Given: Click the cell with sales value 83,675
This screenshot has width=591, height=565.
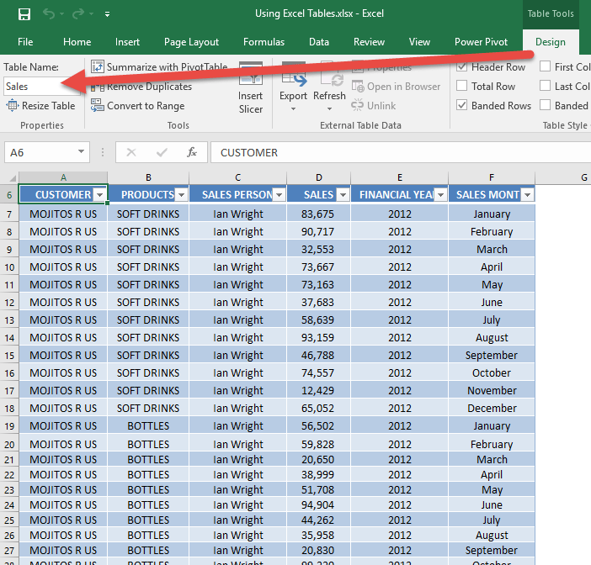Looking at the screenshot, I should (318, 214).
